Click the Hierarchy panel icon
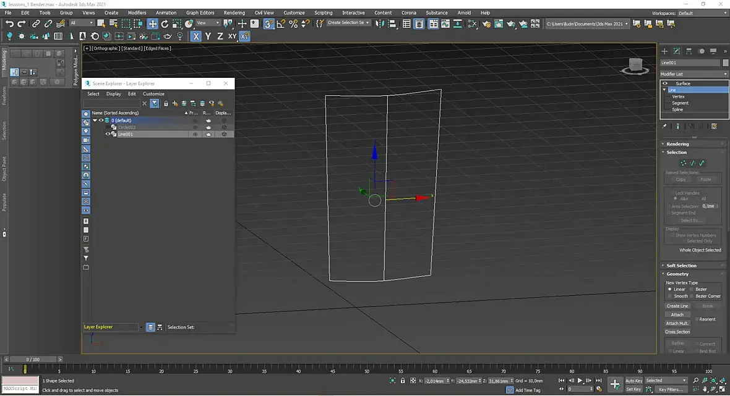Image resolution: width=730 pixels, height=396 pixels. click(689, 51)
